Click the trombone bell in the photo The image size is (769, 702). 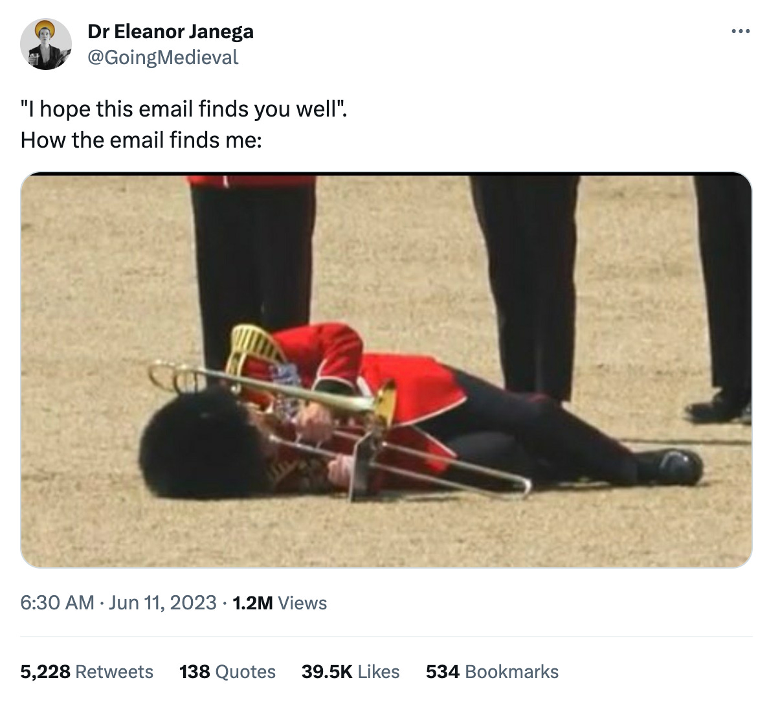pos(384,403)
